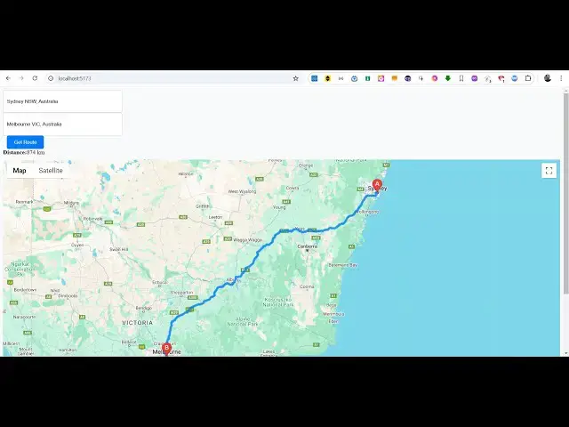Open the bookmark-shaped extension icon
569x427 pixels.
click(x=461, y=78)
